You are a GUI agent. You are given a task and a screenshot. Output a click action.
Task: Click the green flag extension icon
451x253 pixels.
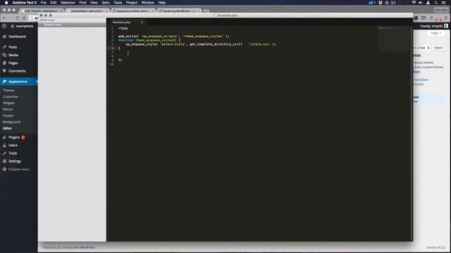[x=431, y=18]
